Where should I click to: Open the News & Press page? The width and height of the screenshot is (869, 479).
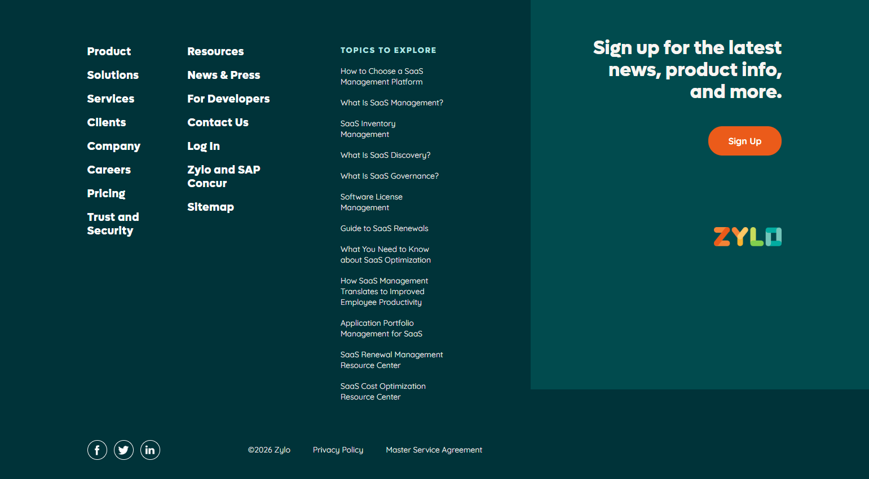coord(223,75)
